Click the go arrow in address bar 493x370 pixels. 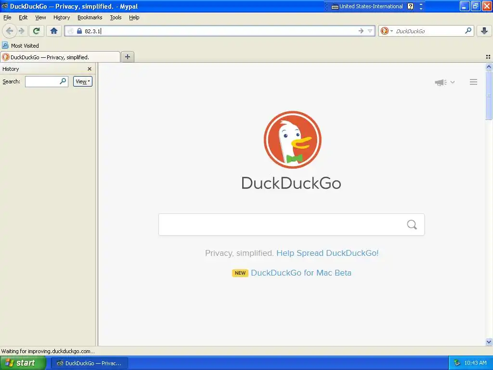[361, 31]
